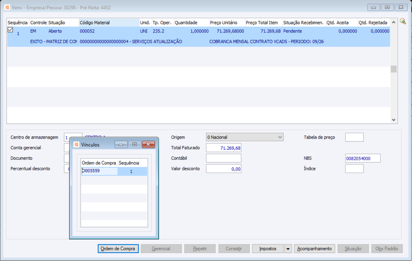Click the Ordem de Compra header in Vínculos

pyautogui.click(x=99, y=163)
